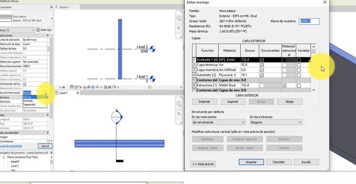
Task: Toggle Material estructural checkbox for Estructura row
Action: point(284,86)
